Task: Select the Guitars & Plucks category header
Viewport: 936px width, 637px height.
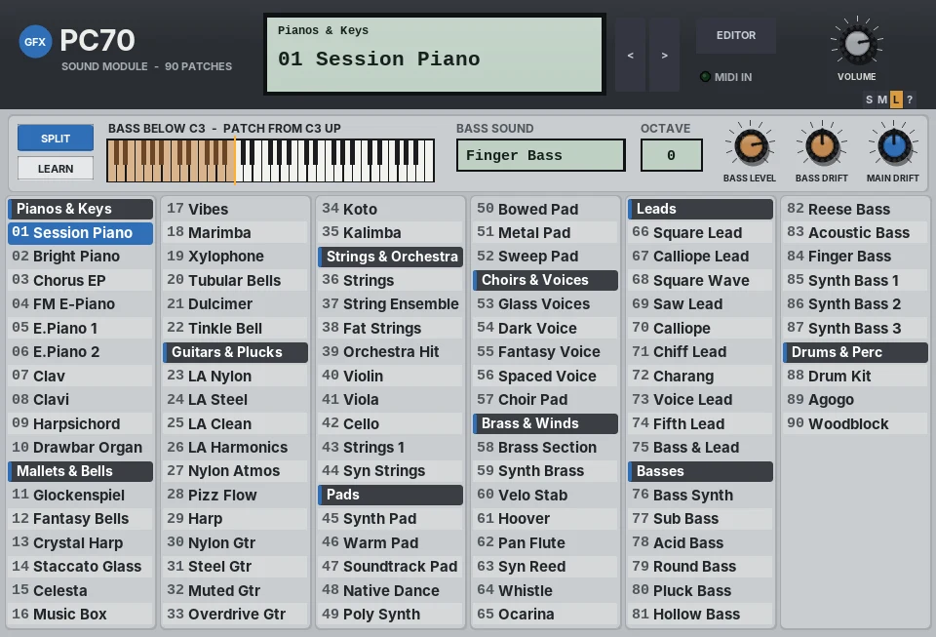Action: [236, 352]
